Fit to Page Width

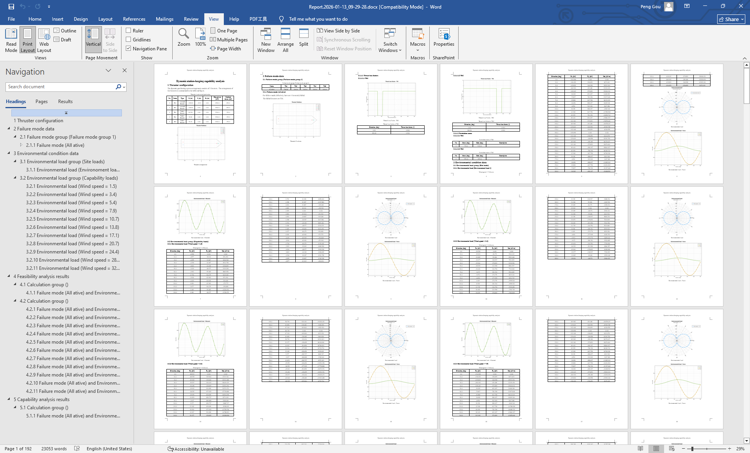(225, 48)
